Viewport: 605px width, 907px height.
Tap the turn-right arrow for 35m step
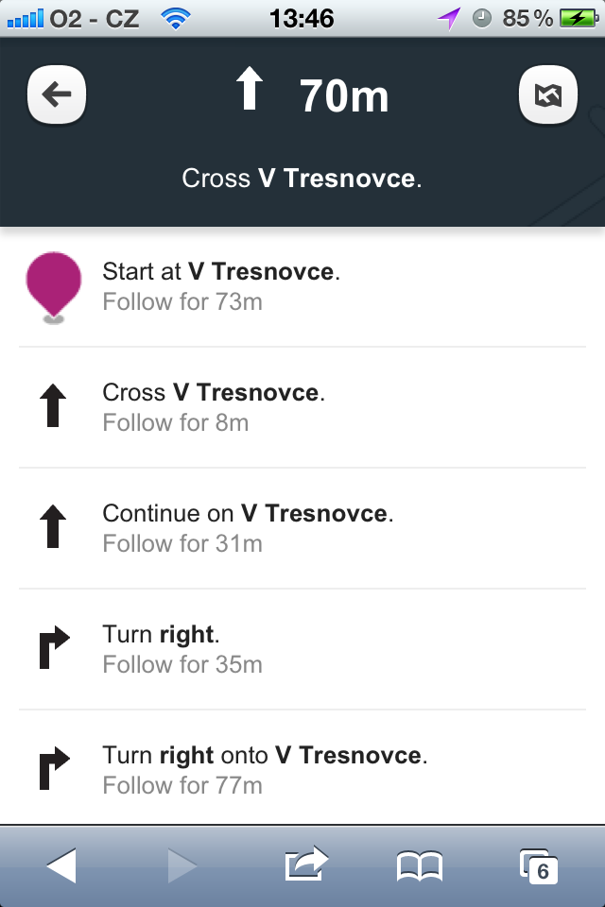tap(54, 649)
